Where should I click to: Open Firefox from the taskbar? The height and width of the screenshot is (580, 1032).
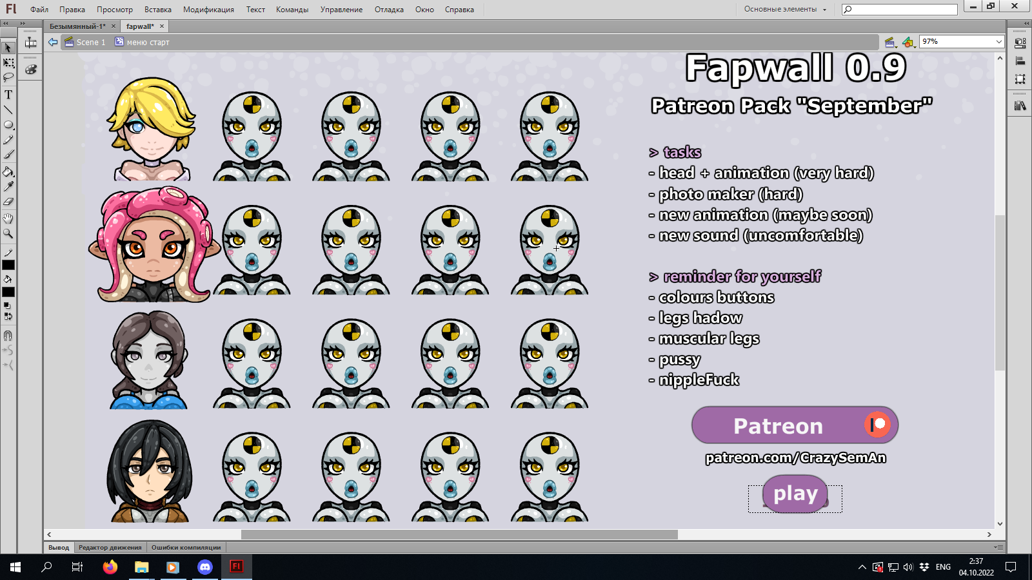tap(110, 567)
